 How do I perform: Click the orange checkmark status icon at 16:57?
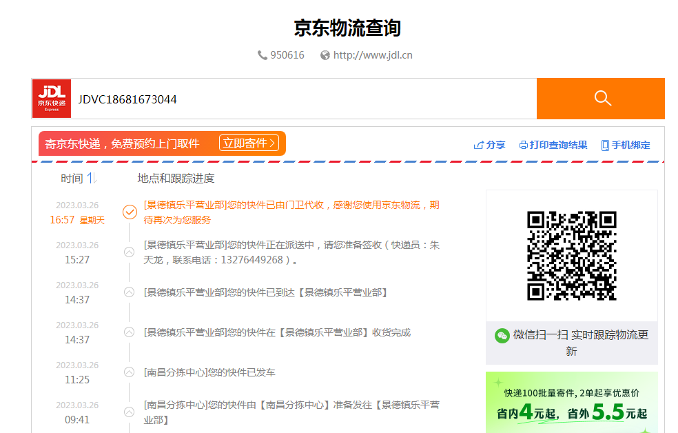130,212
